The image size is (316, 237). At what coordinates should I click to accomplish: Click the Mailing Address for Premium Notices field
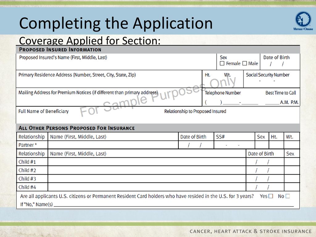[109, 97]
